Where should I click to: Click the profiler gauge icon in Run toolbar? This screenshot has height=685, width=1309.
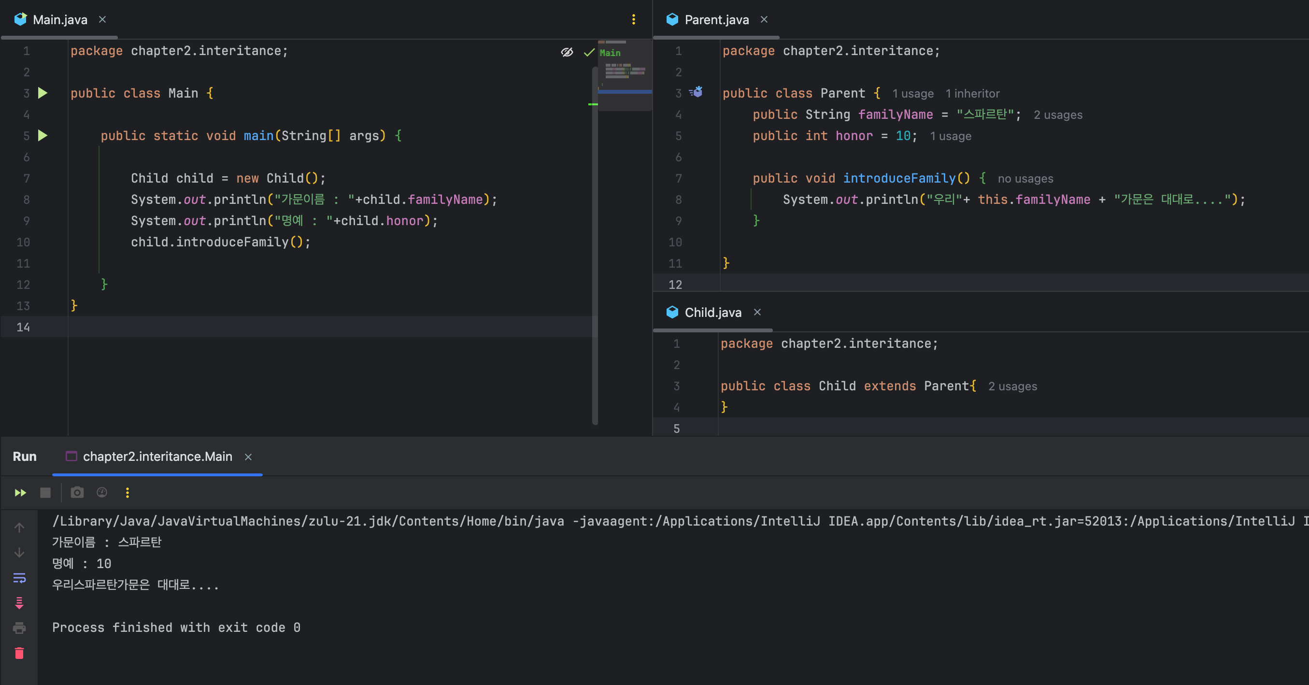coord(102,492)
